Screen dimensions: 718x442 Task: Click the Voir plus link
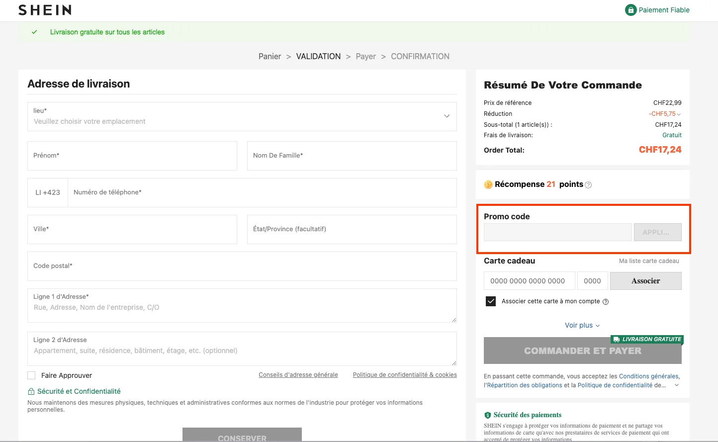click(582, 325)
